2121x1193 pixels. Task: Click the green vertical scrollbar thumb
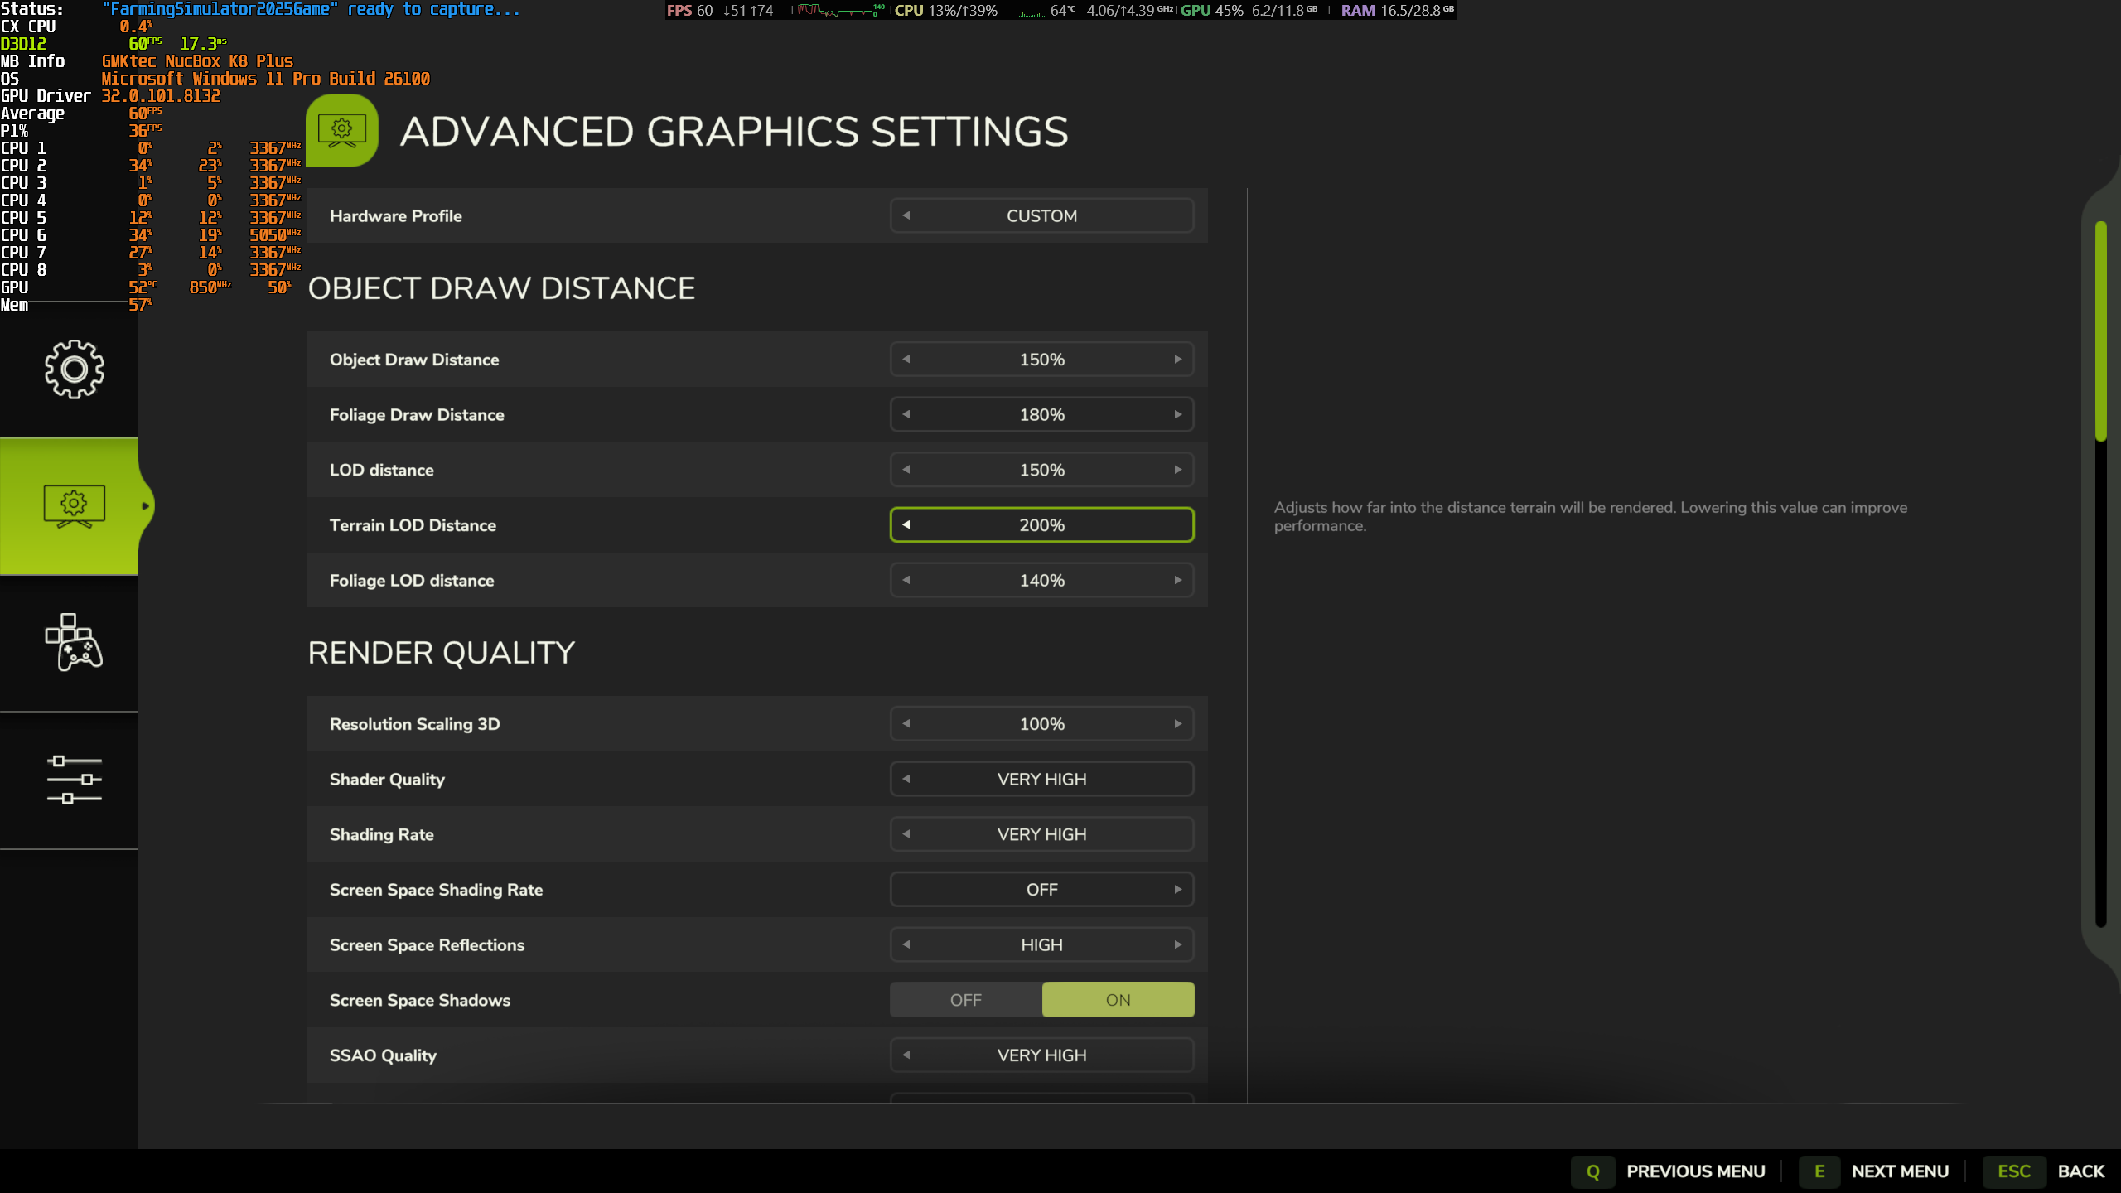pyautogui.click(x=2100, y=331)
